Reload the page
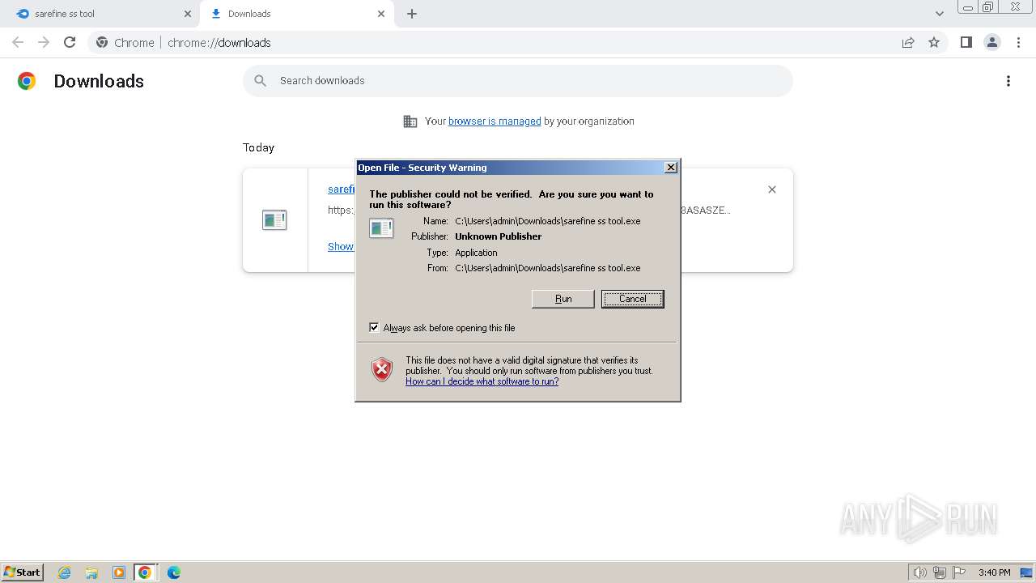1036x583 pixels. coord(70,42)
